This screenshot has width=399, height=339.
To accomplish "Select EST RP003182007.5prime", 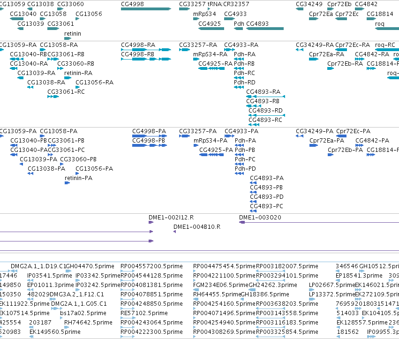I will 287,266.
